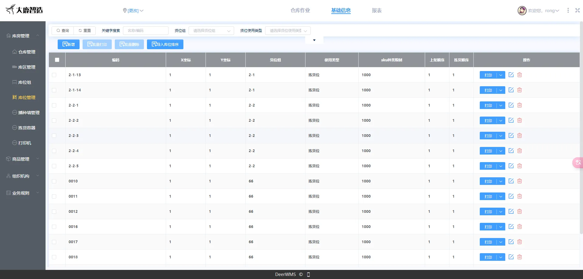Edit row 2-1-13 with pencil icon

click(511, 75)
